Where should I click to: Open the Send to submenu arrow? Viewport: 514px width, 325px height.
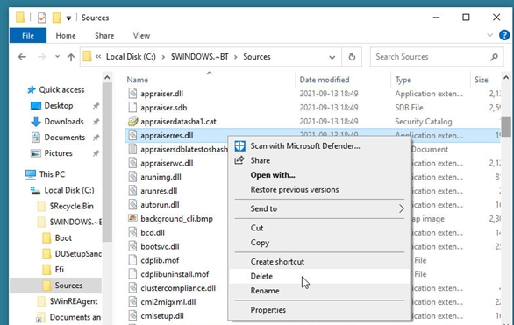click(x=401, y=208)
